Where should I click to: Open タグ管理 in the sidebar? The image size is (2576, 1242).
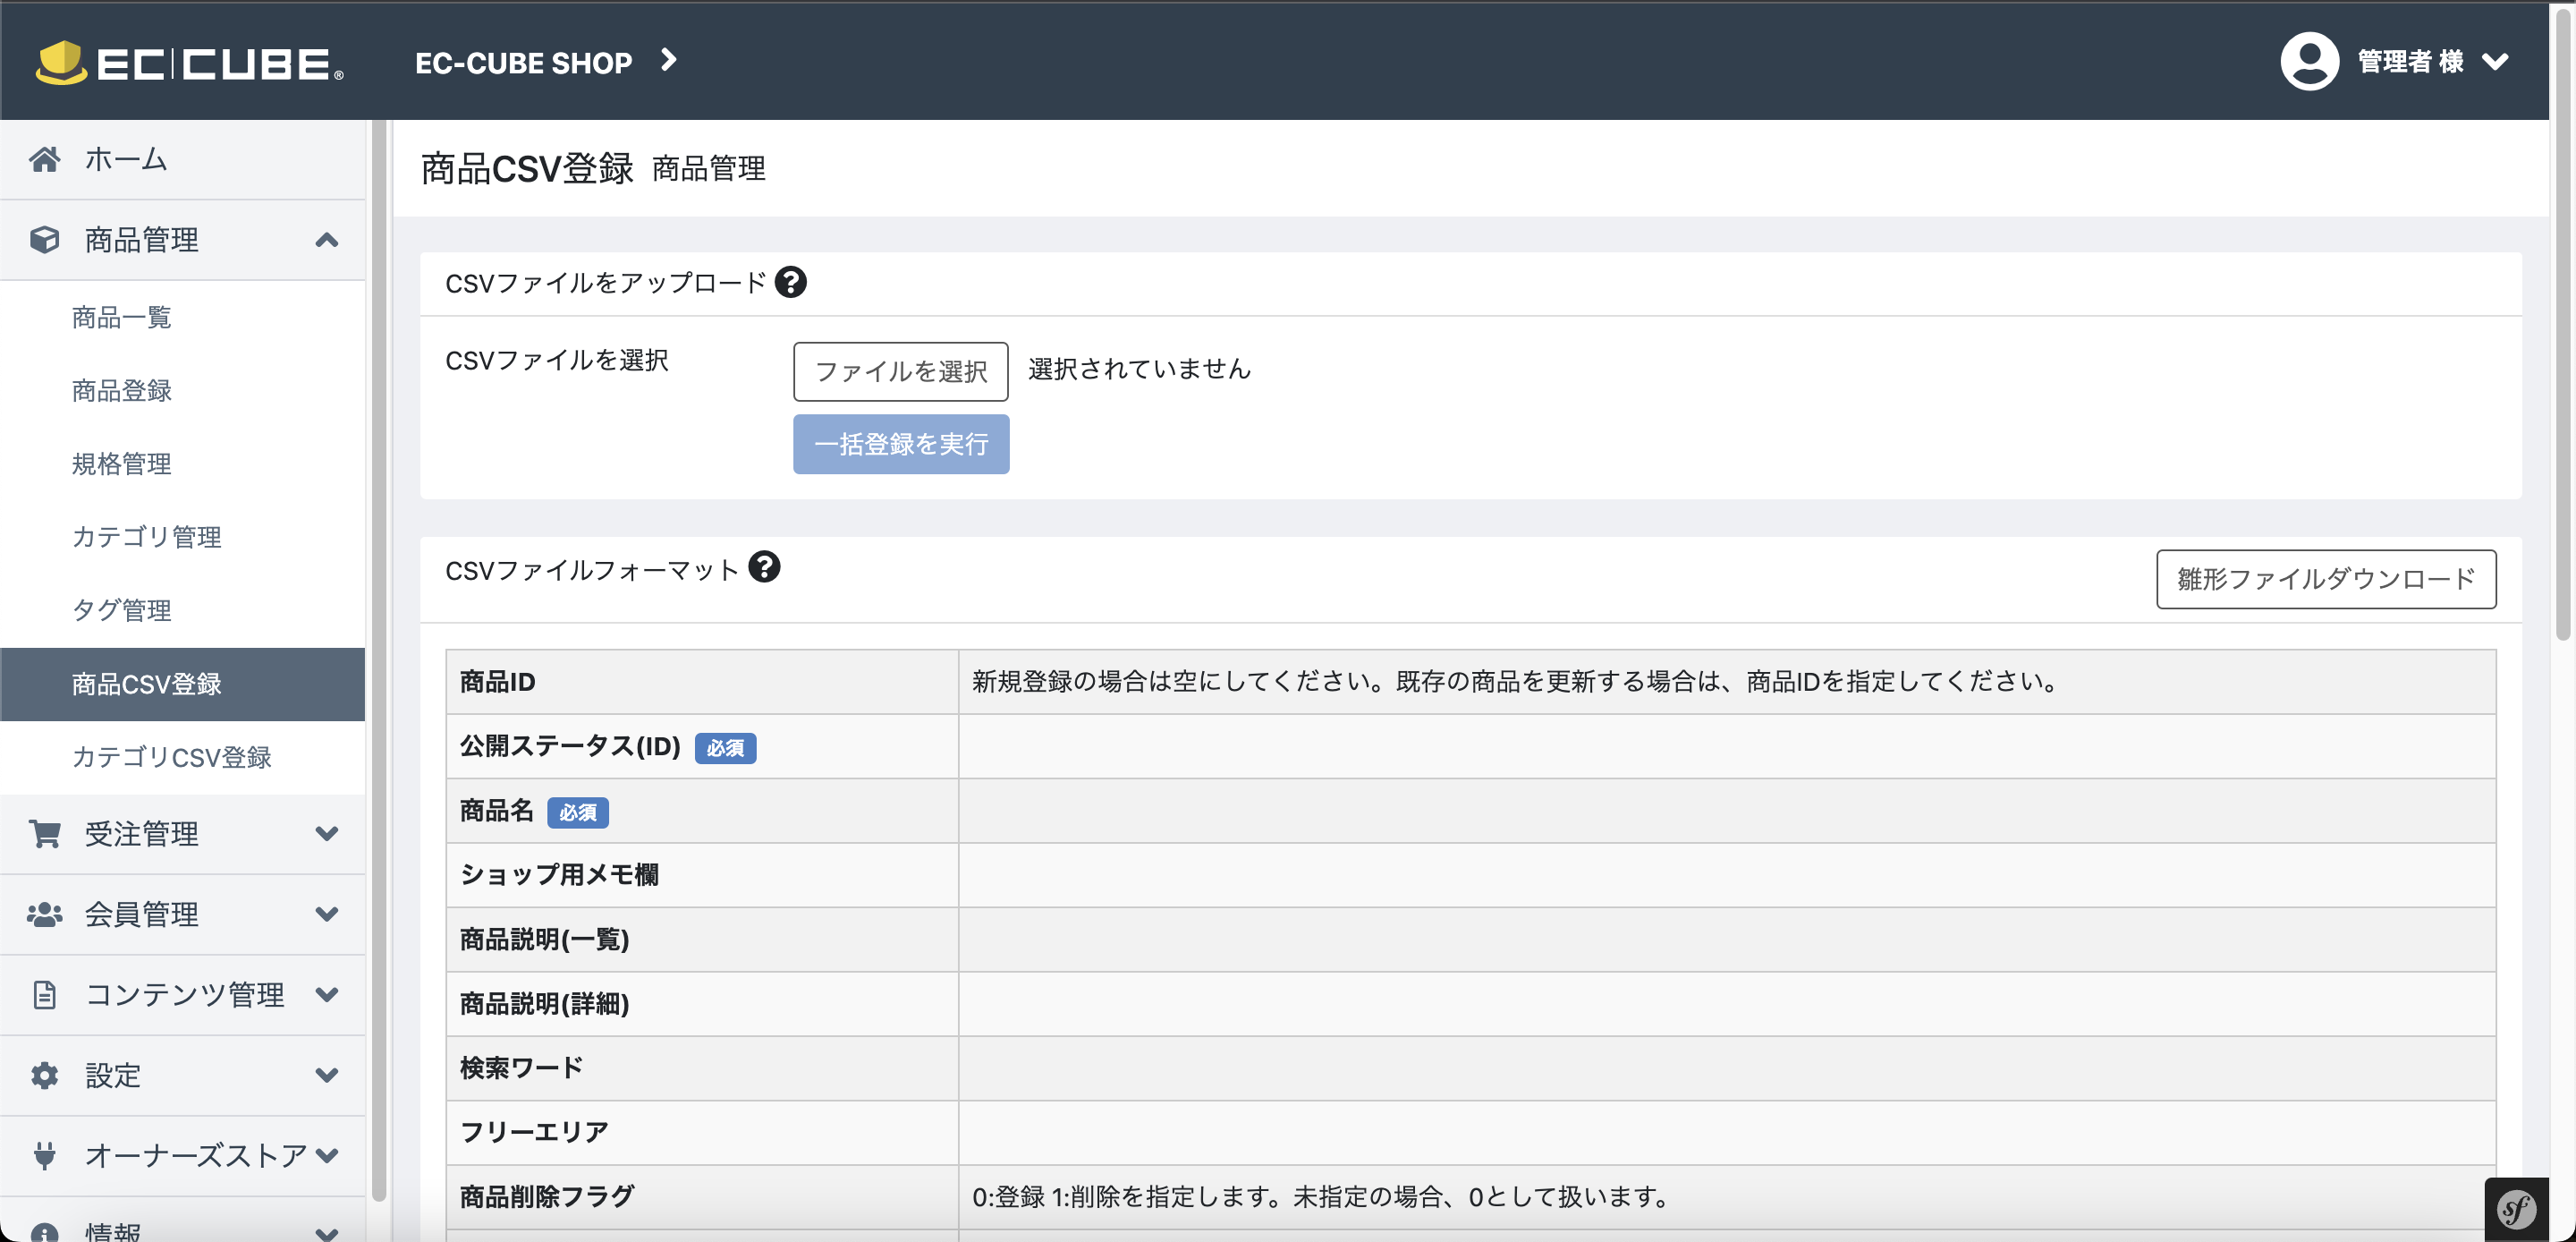click(x=121, y=610)
